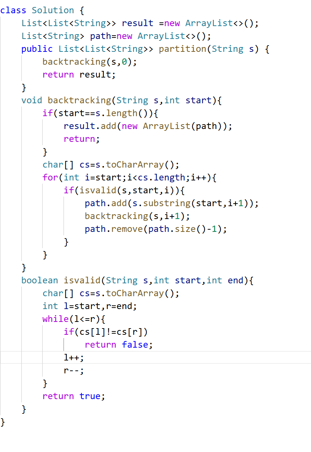Place cursor on the 'l++;' line
The height and width of the screenshot is (452, 311).
click(74, 358)
